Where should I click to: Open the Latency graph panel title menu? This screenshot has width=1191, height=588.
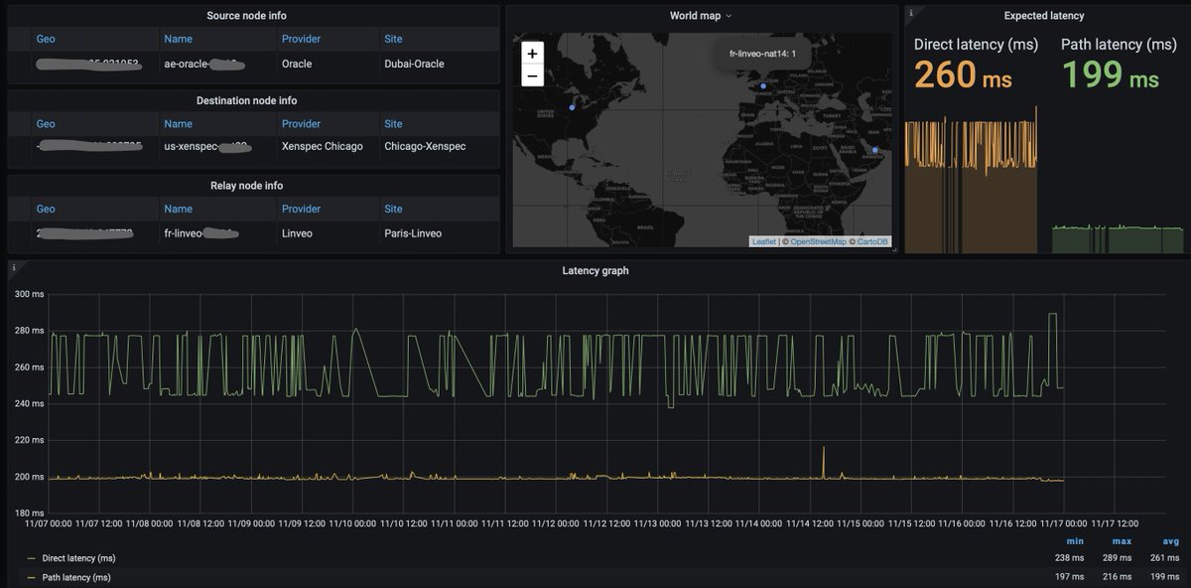click(x=595, y=269)
